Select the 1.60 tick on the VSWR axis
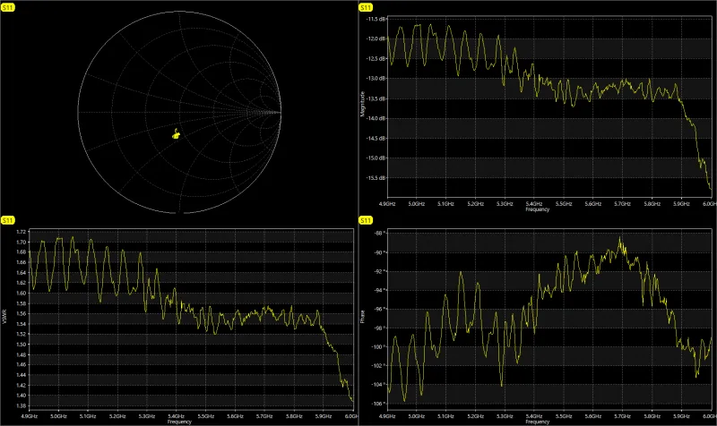Viewport: 717px width, 426px height. [21, 294]
